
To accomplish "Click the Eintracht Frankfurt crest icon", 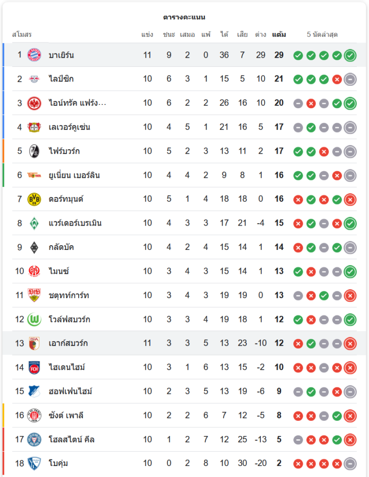I will [x=34, y=103].
